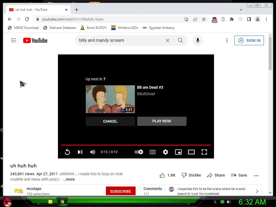
Task: Cancel the up next autoplay
Action: point(110,121)
